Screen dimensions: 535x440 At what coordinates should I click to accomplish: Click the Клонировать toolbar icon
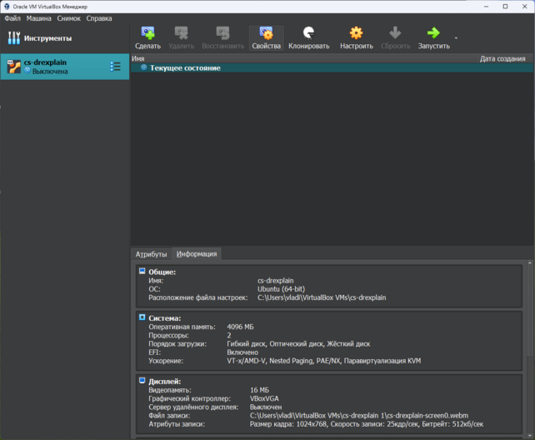308,34
